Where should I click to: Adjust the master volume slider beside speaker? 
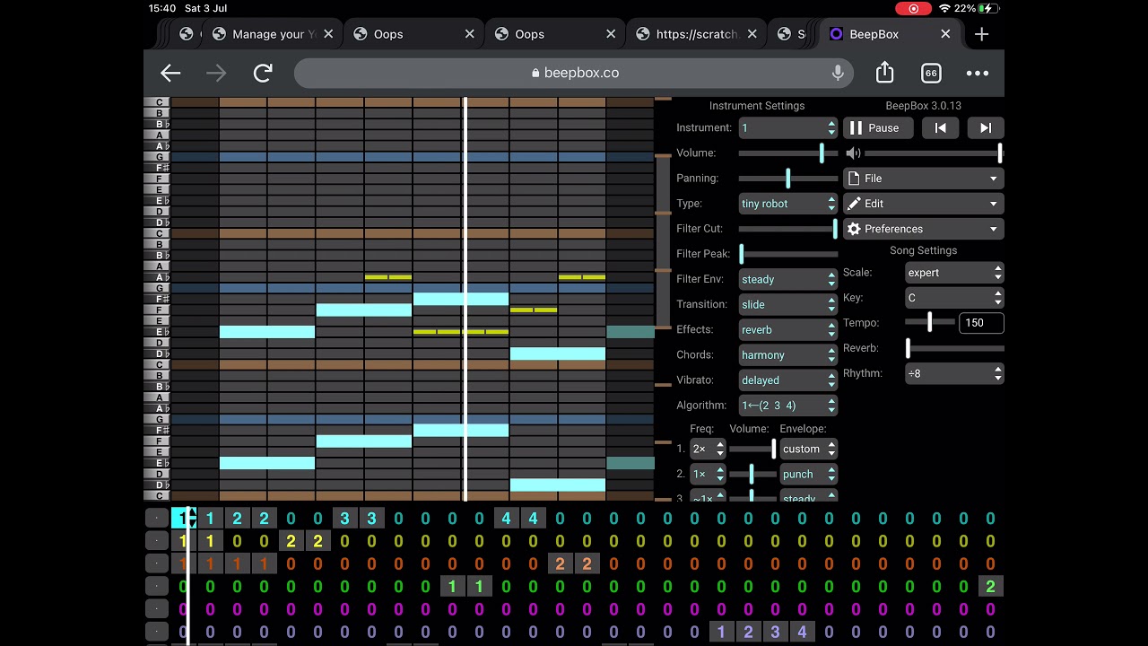pos(934,153)
